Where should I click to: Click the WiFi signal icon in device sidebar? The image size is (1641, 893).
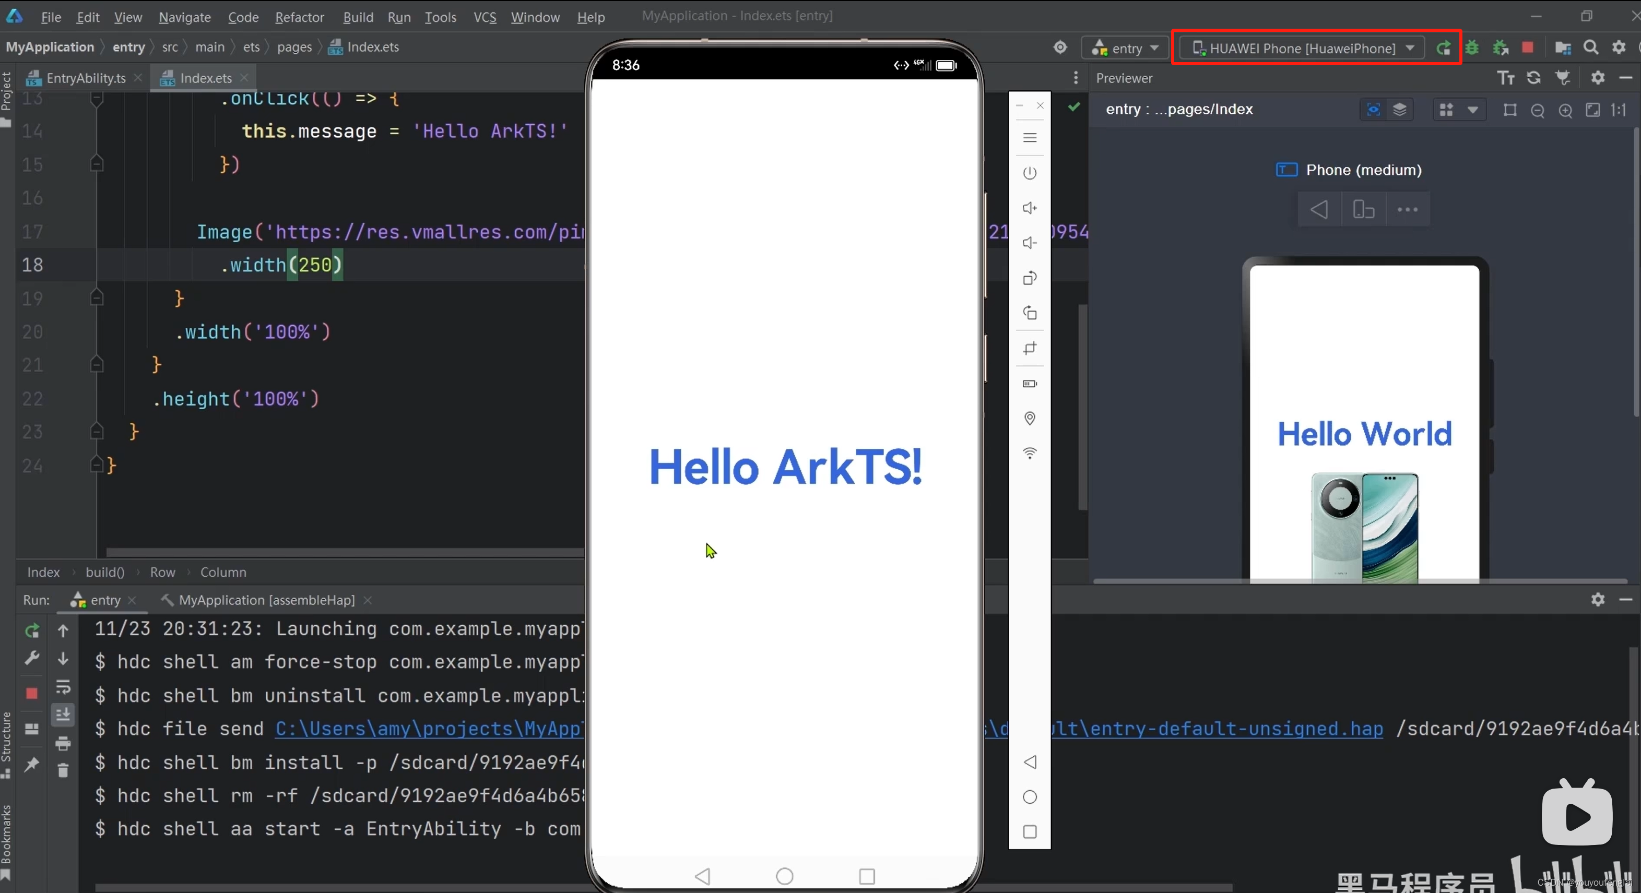(1030, 453)
